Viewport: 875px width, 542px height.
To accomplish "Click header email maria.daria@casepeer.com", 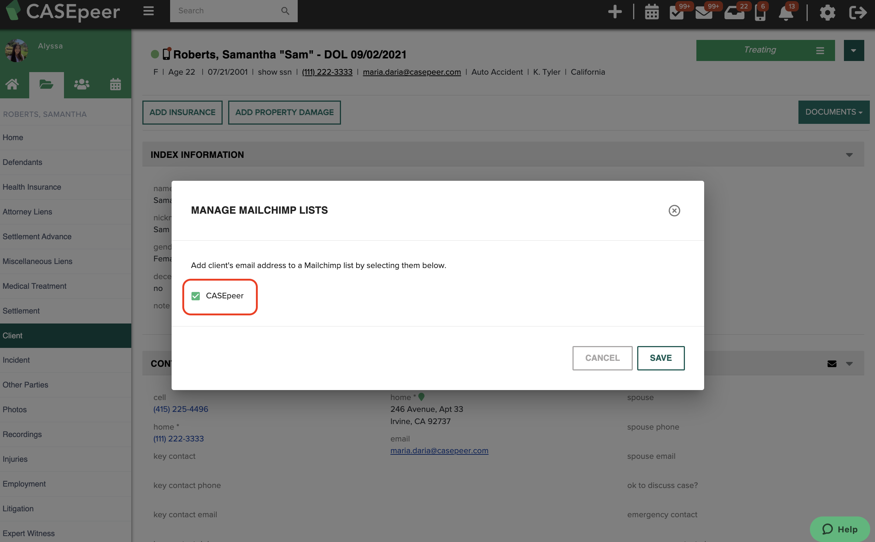I will coord(412,72).
